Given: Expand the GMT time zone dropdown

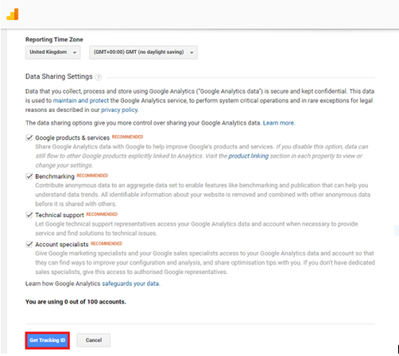Looking at the screenshot, I should [143, 52].
